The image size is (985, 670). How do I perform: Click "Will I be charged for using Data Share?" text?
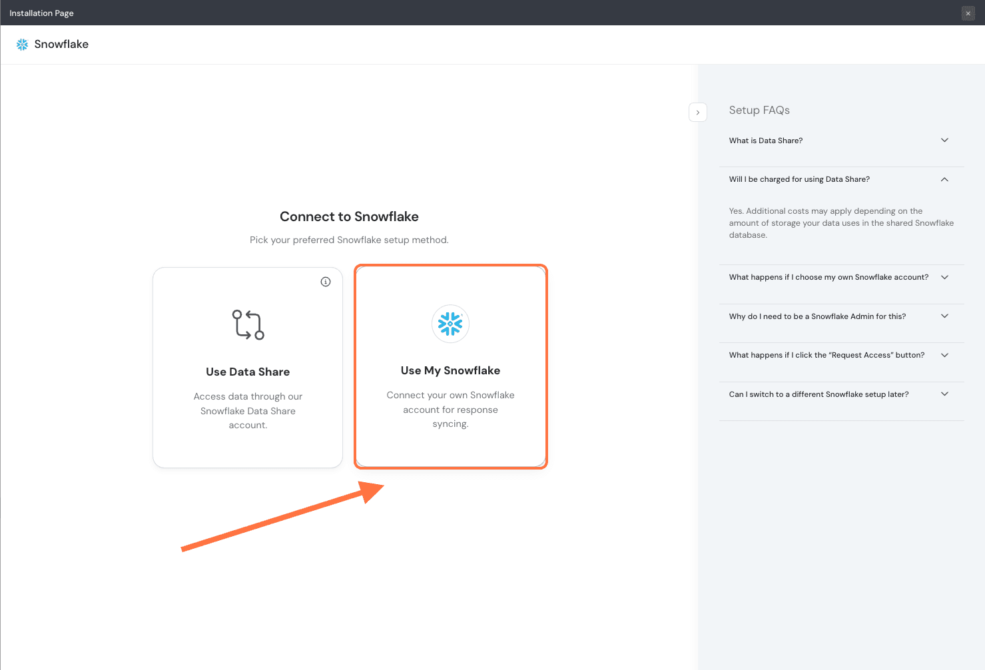799,180
